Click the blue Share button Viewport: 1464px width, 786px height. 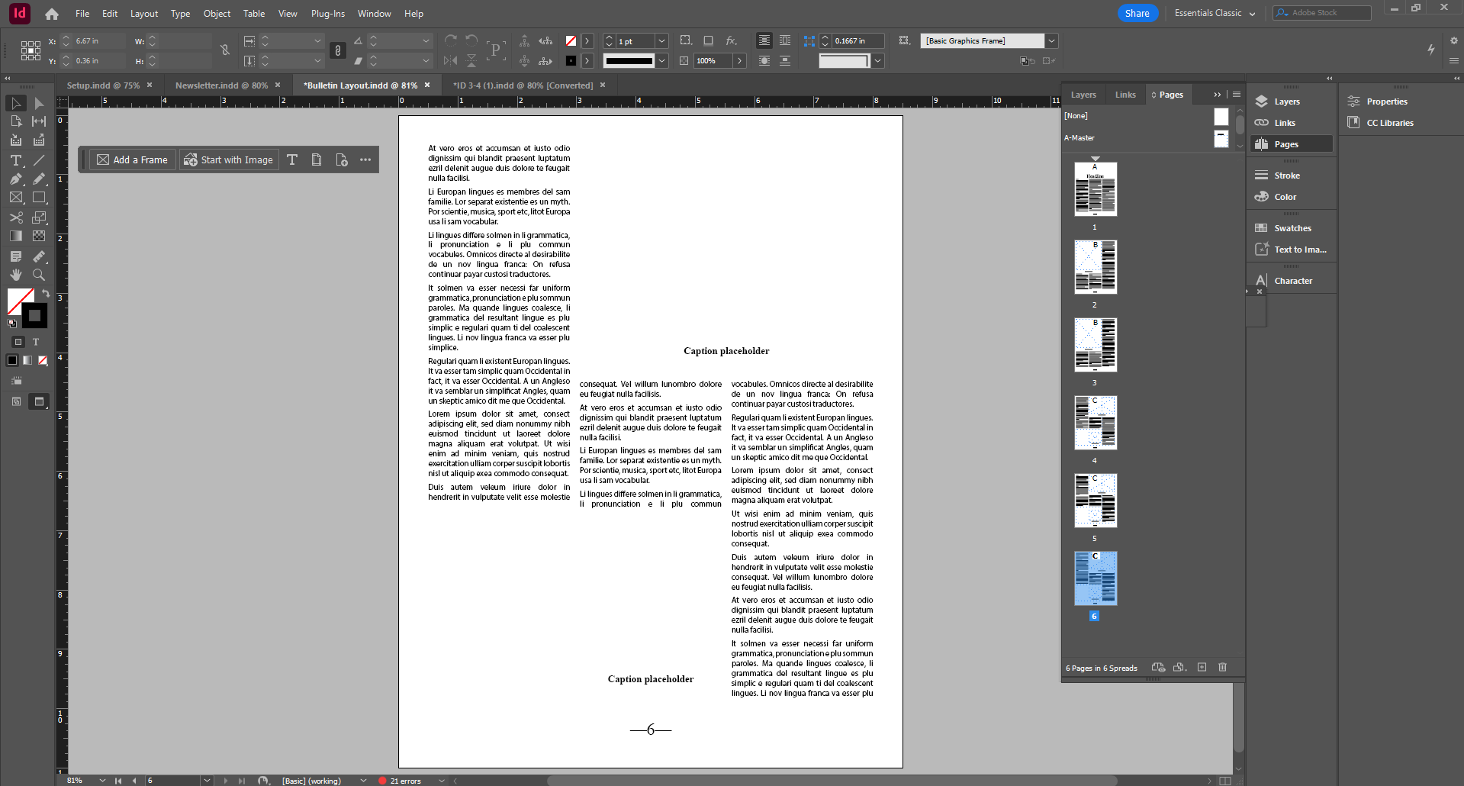pos(1137,13)
